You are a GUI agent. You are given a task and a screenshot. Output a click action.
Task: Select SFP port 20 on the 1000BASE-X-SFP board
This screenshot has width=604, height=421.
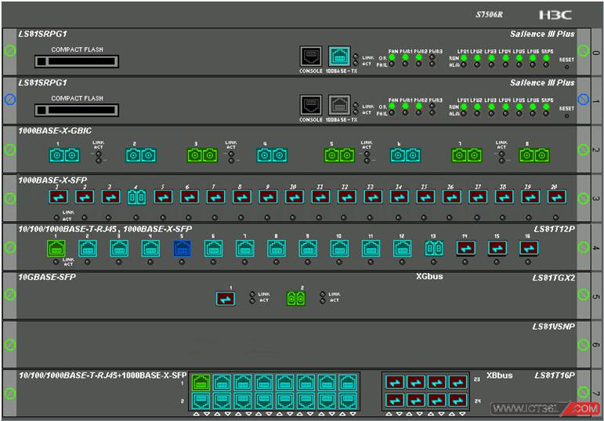tap(557, 197)
